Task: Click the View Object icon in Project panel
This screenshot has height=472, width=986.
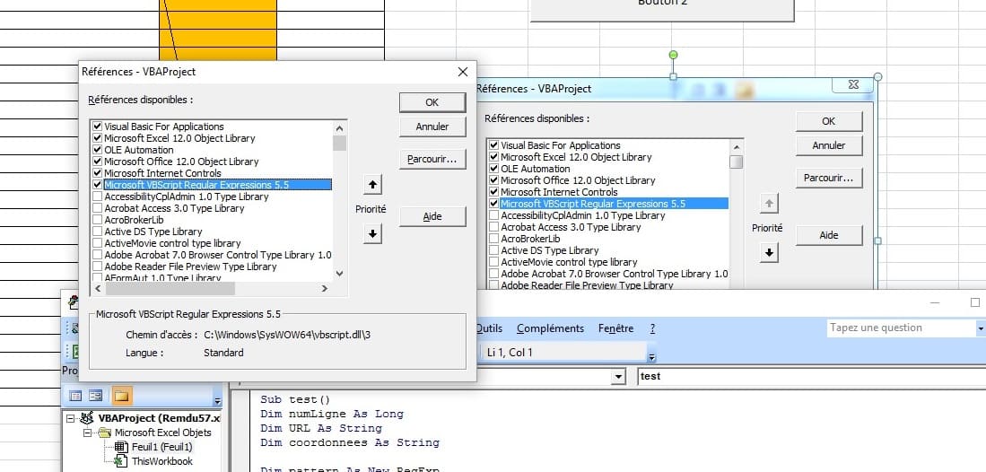Action: pos(96,396)
